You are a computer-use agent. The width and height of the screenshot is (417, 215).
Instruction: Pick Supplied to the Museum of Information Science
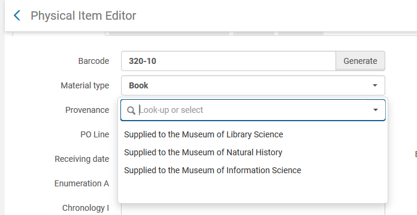(213, 170)
